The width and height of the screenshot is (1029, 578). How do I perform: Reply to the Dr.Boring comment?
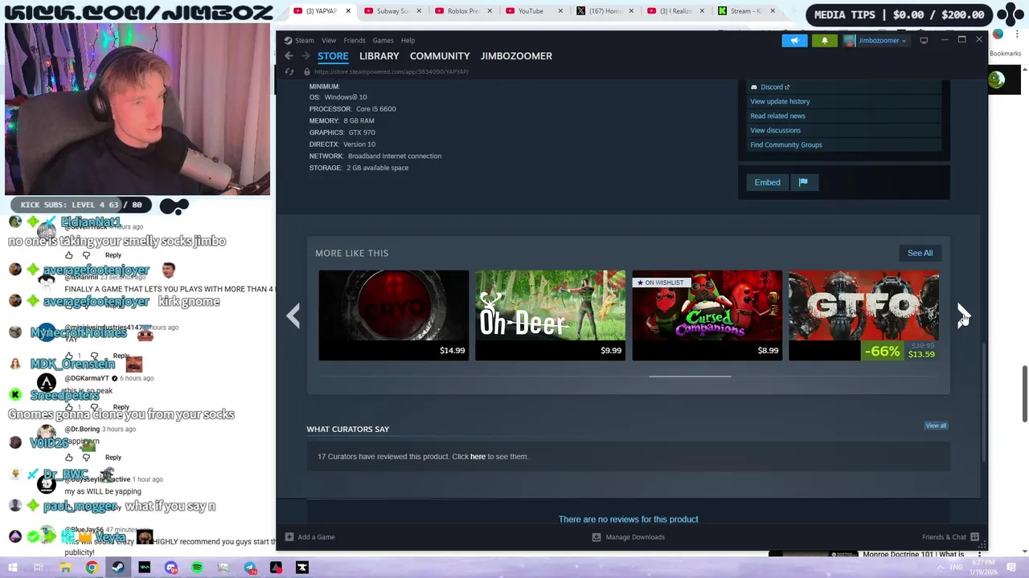pyautogui.click(x=113, y=458)
